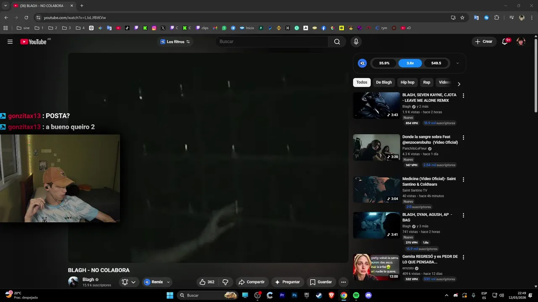Screen dimensions: 538x302
Task: Open options for BLAGH, DYAN, AGUSH video
Action: tap(464, 215)
